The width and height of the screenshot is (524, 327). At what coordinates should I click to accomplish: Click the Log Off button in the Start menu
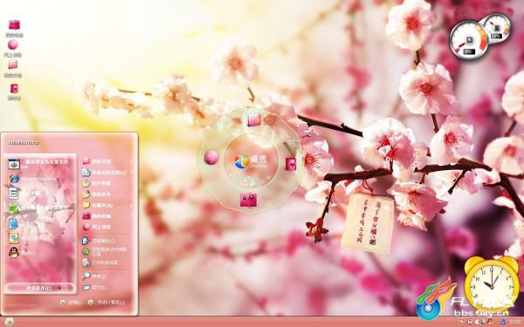click(x=71, y=303)
